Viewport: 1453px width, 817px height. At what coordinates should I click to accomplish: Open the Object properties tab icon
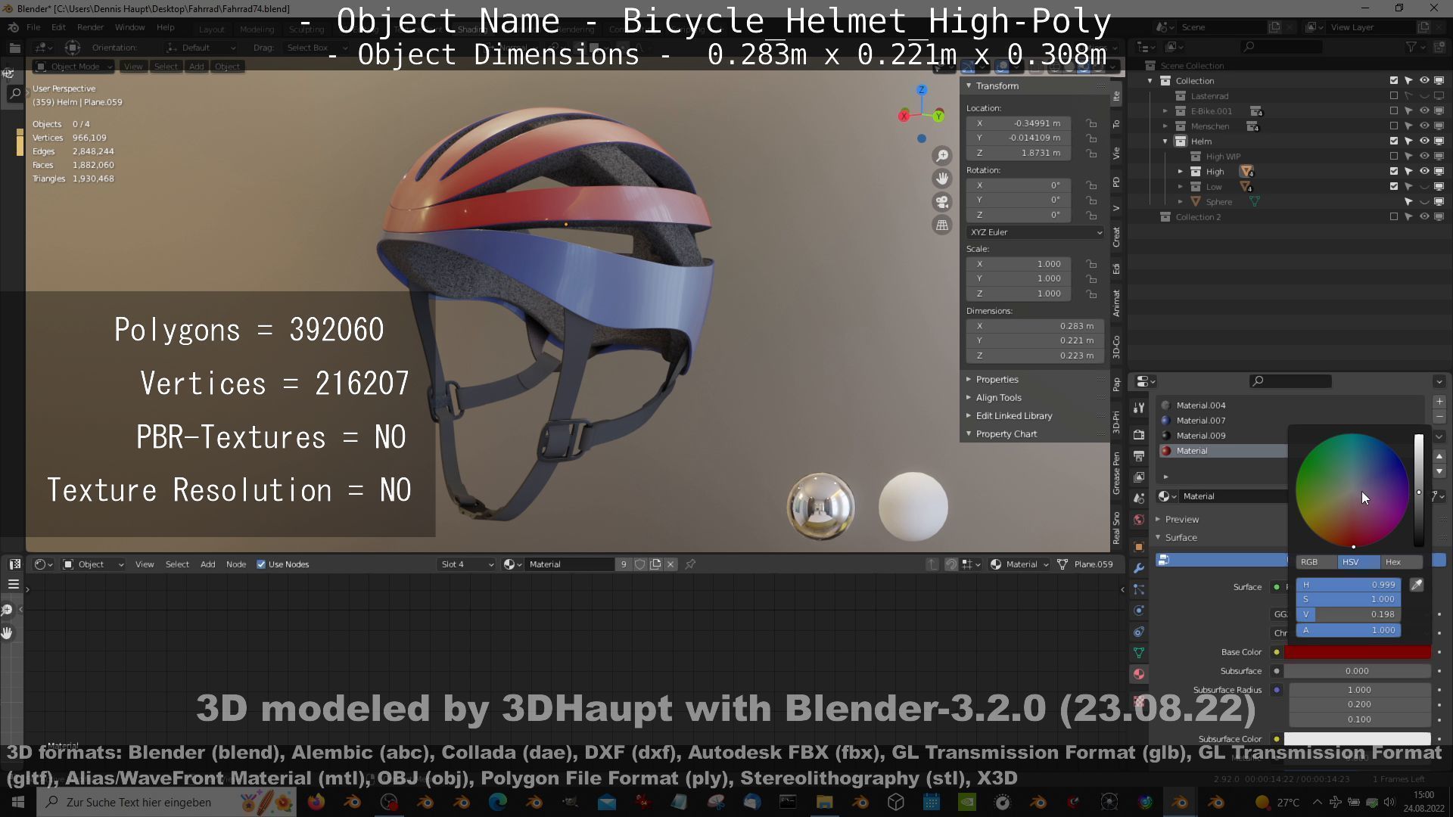tap(1139, 547)
